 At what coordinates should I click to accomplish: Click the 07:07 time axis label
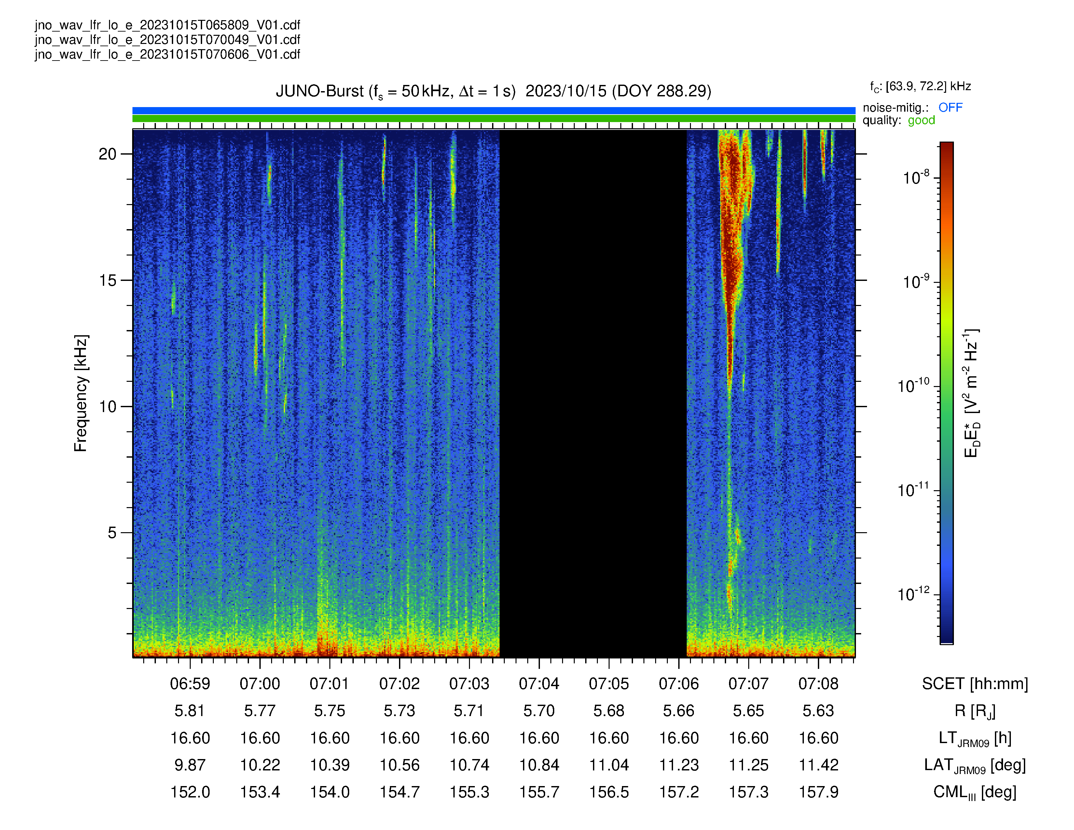(x=749, y=684)
